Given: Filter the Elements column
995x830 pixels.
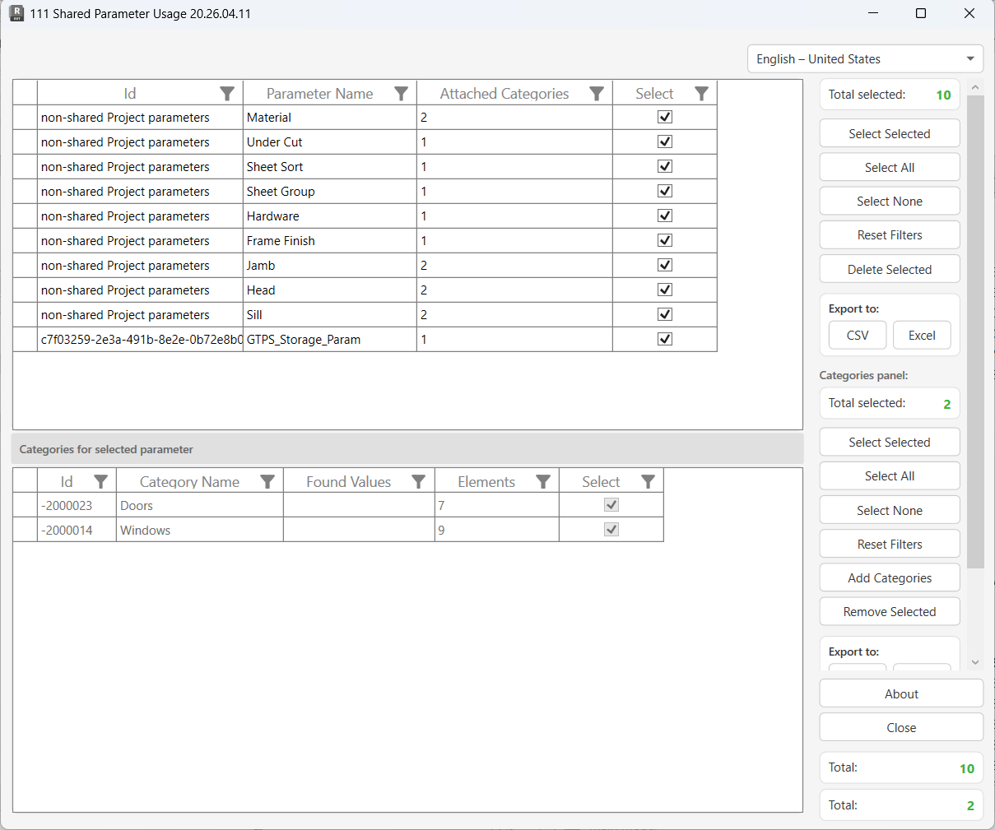Looking at the screenshot, I should point(543,481).
